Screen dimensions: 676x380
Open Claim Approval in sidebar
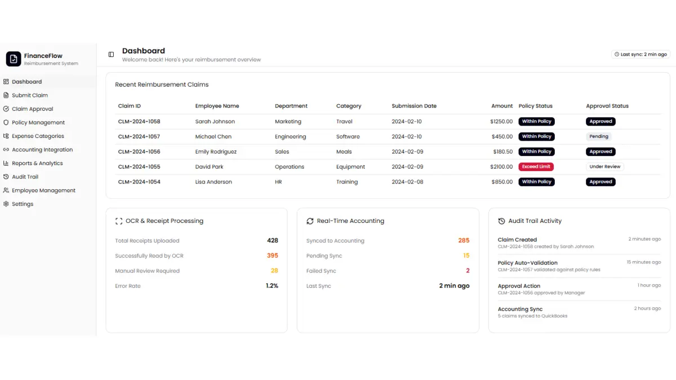point(33,109)
